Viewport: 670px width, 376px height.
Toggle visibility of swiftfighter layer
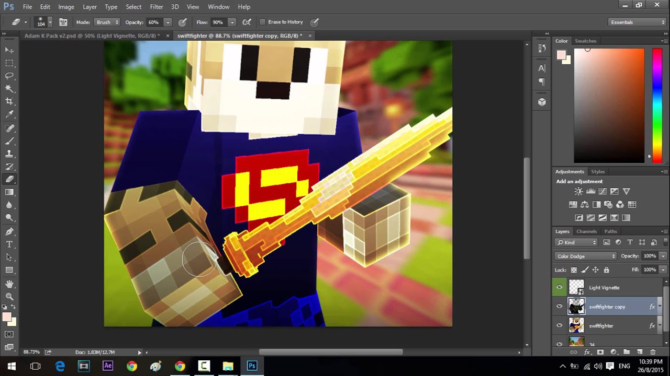(x=560, y=326)
